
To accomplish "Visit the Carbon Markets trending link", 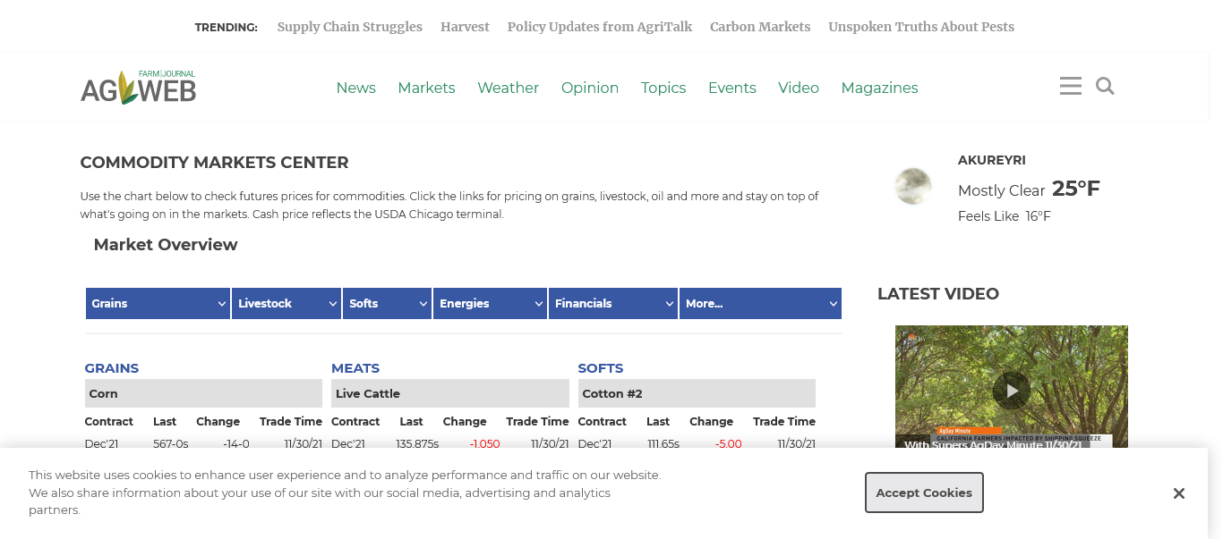I will coord(760,27).
